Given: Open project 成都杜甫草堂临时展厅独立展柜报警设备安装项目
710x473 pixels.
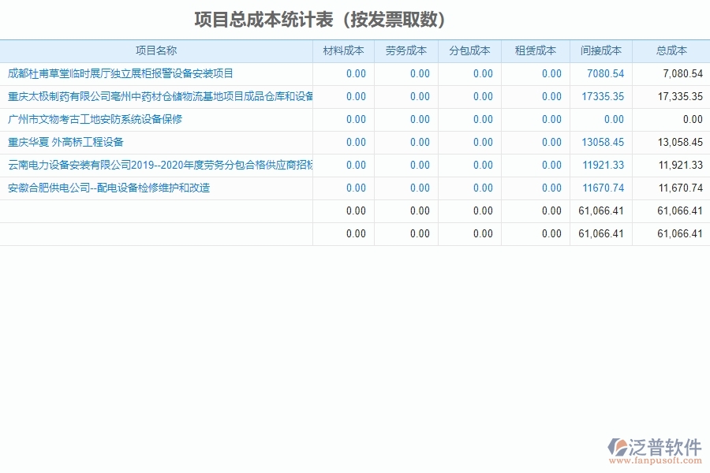Looking at the screenshot, I should tap(118, 73).
